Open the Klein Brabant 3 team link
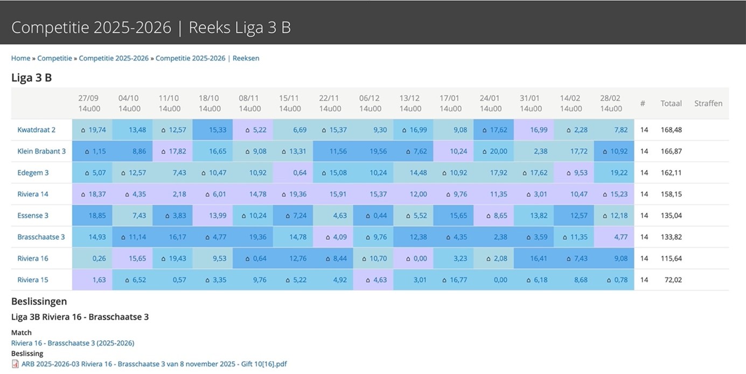The height and width of the screenshot is (374, 746). click(41, 151)
